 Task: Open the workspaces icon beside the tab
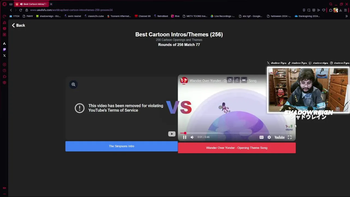11,4
